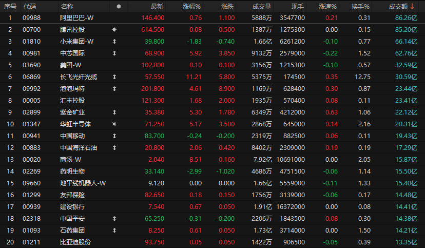Select the 商汤-W stock name

point(70,159)
